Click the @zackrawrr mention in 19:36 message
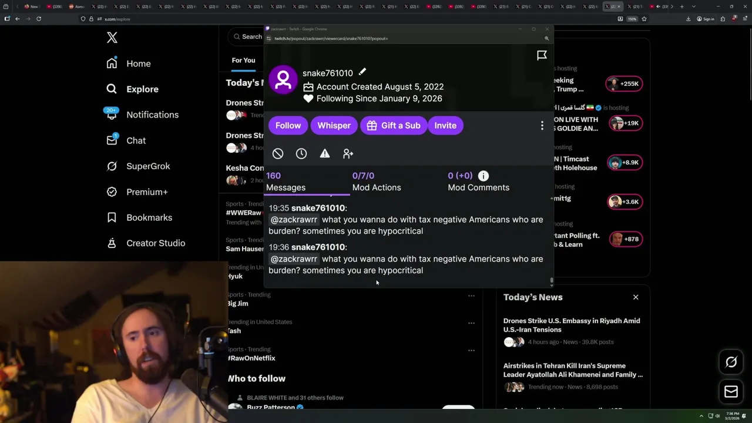The height and width of the screenshot is (423, 752). [294, 259]
